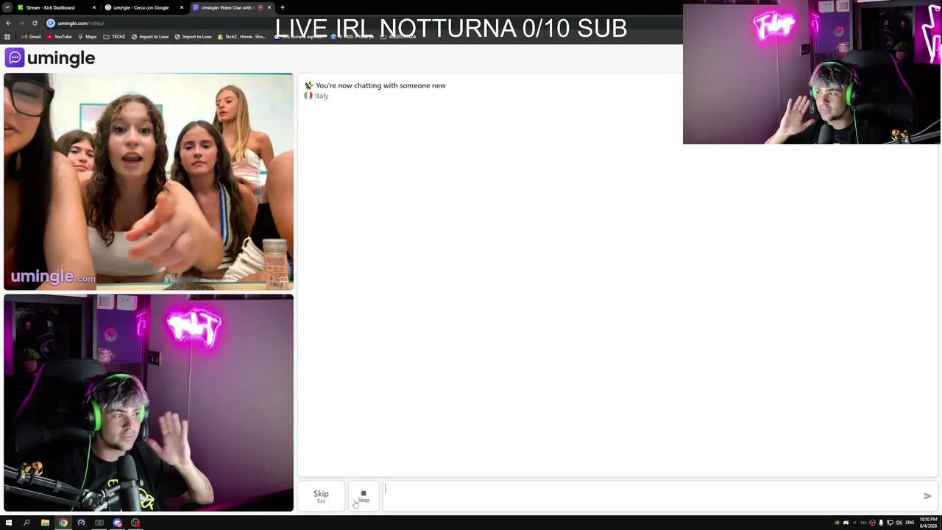Open Discord from the taskbar
Screen dimensions: 942x530
(118, 523)
